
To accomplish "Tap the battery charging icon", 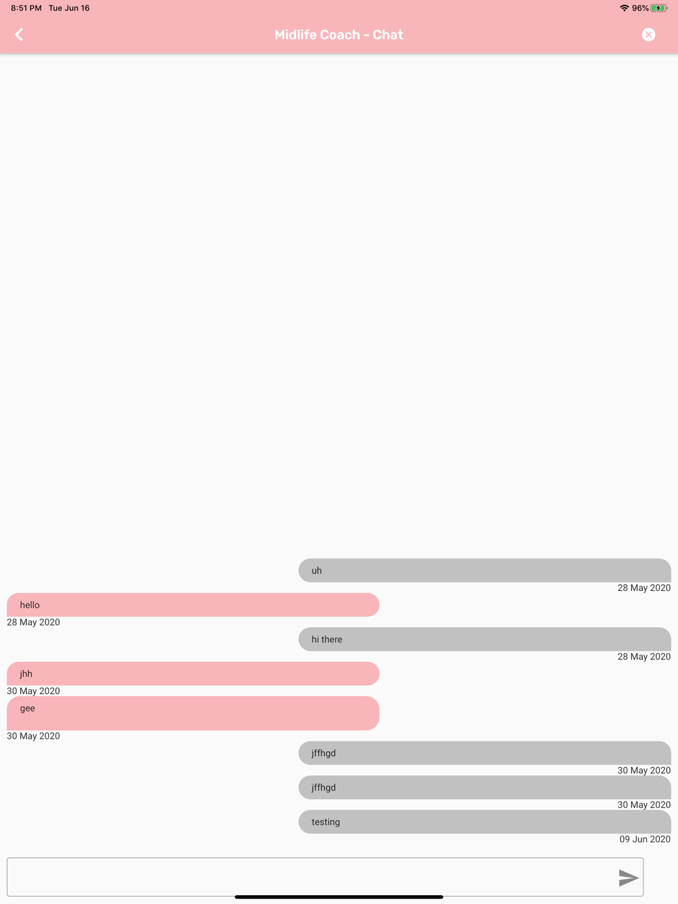I will coord(658,8).
